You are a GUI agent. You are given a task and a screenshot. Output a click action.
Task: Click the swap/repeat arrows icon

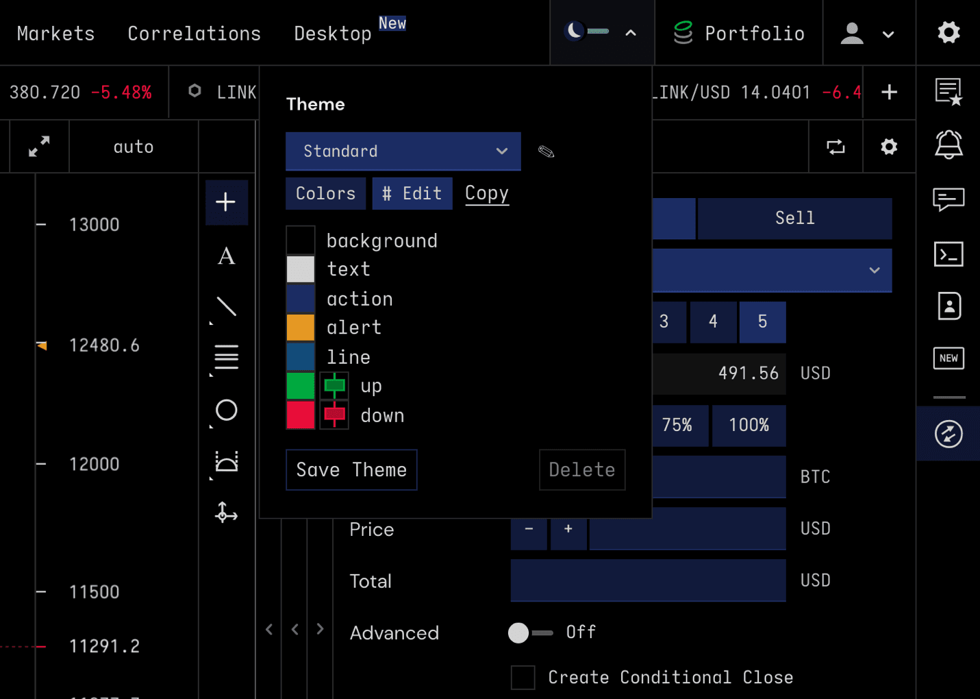[835, 147]
